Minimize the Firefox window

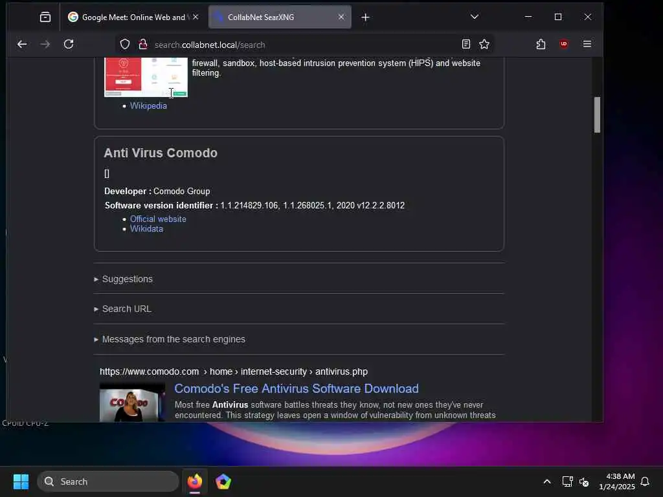coord(528,17)
